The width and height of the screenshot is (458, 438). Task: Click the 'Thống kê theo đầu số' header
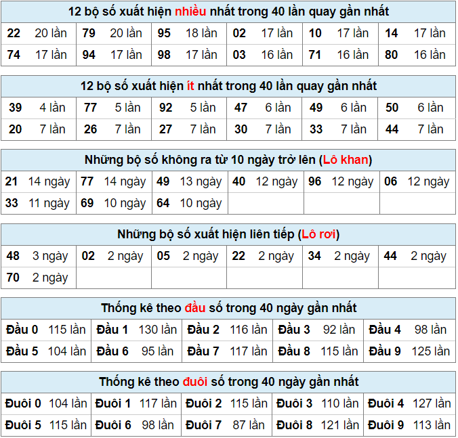228,308
